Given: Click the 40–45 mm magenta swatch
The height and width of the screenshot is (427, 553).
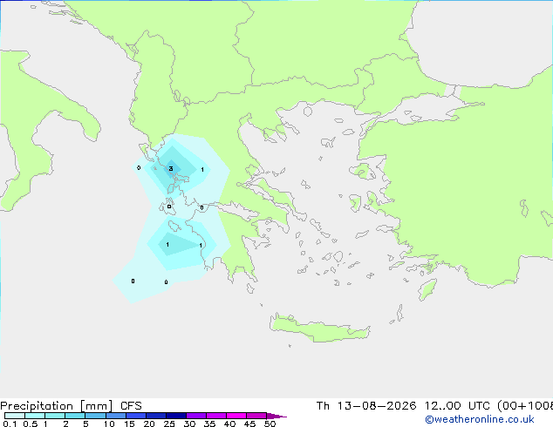Looking at the screenshot, I should [236, 416].
